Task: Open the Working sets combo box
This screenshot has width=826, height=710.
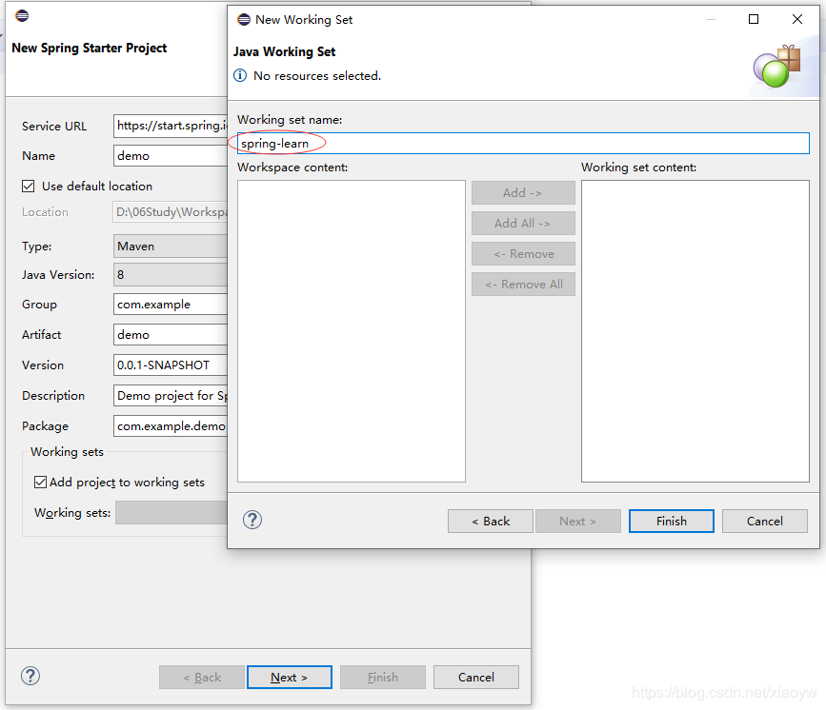Action: [171, 513]
